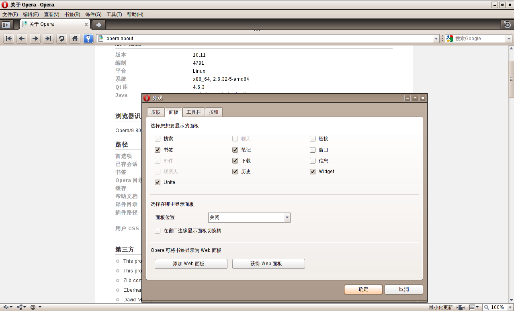Viewport: 514px width, 311px height.
Task: Click the page view icon beside 最小化更新
Action: coord(461,307)
